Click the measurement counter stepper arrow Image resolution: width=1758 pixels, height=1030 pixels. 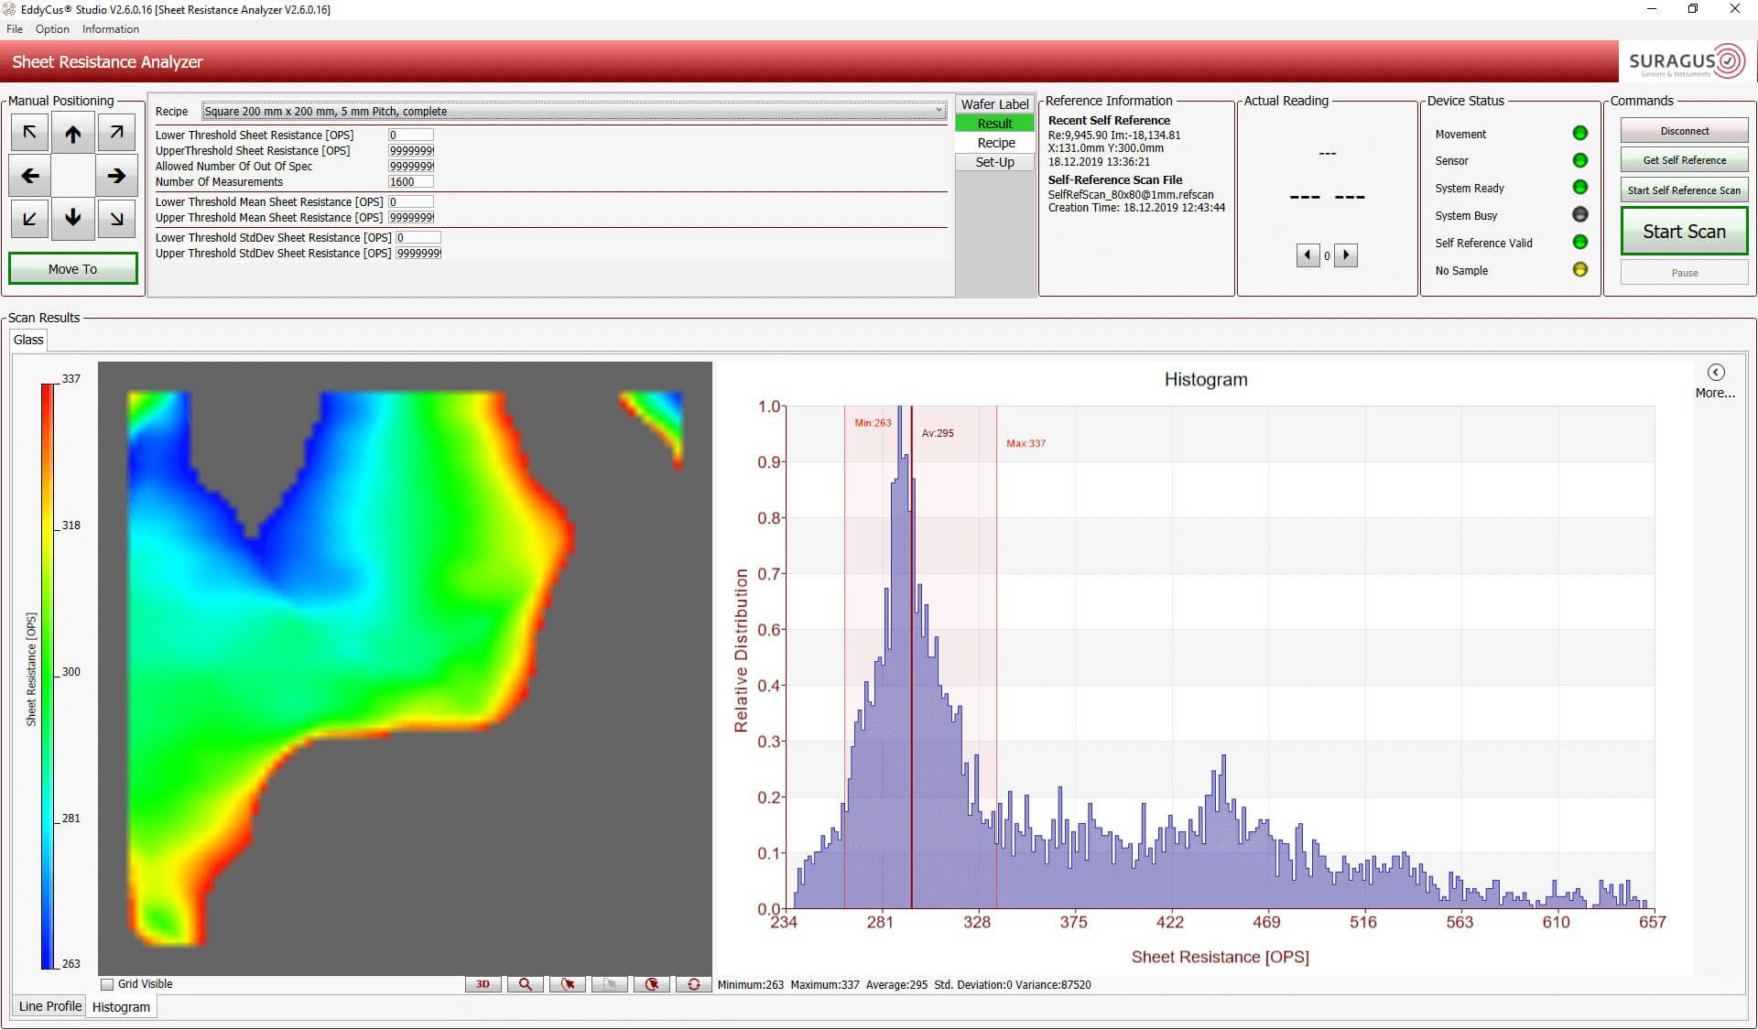(x=1346, y=255)
